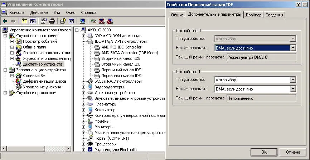The height and width of the screenshot is (160, 310).
Task: Click the Back arrow toolbar icon
Action: pos(5,21)
